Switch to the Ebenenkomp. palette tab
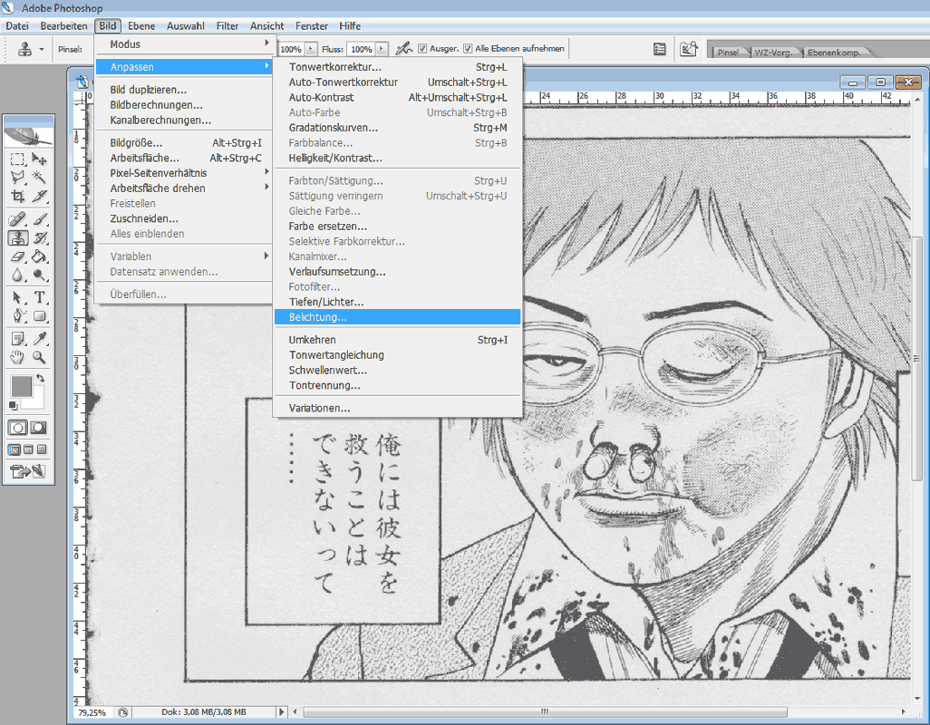This screenshot has width=930, height=725. 833,53
